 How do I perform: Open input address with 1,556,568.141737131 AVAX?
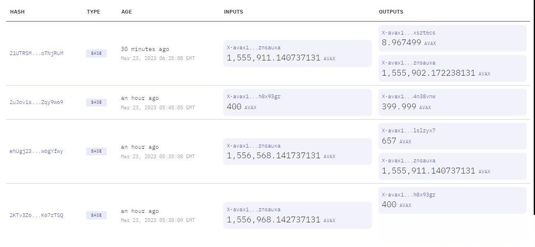tap(254, 146)
